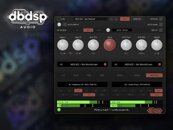Click the green power button at bottom left
The height and width of the screenshot is (130, 173).
[x=59, y=110]
